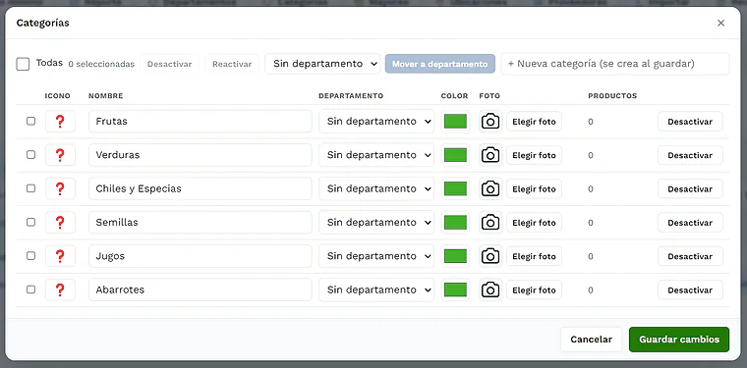Click the camera icon in Verduras row
This screenshot has width=747, height=368.
point(490,155)
